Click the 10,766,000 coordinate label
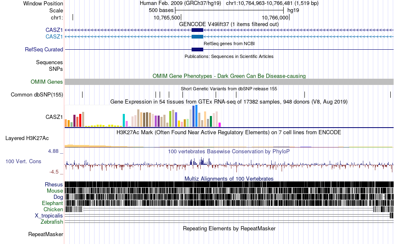This screenshot has height=244, width=394. click(275, 17)
